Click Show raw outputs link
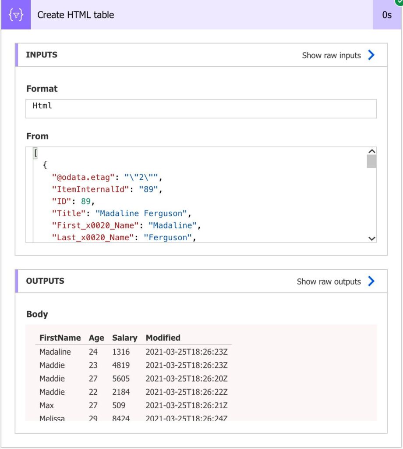The width and height of the screenshot is (403, 449). (329, 282)
